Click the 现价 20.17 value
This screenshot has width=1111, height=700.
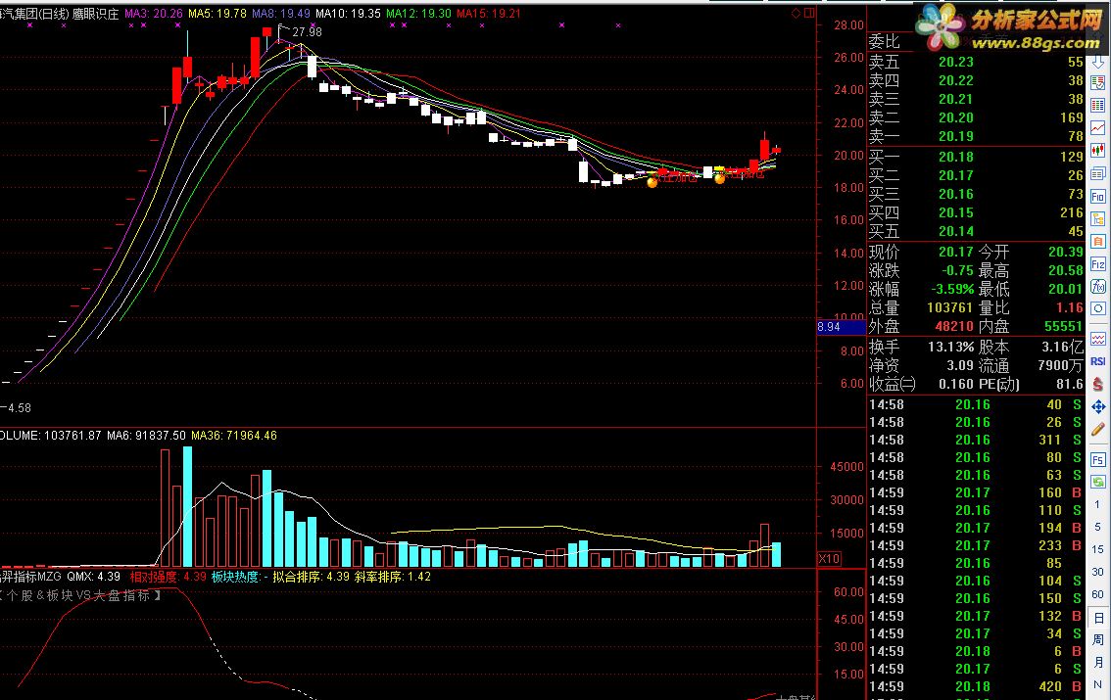point(956,252)
